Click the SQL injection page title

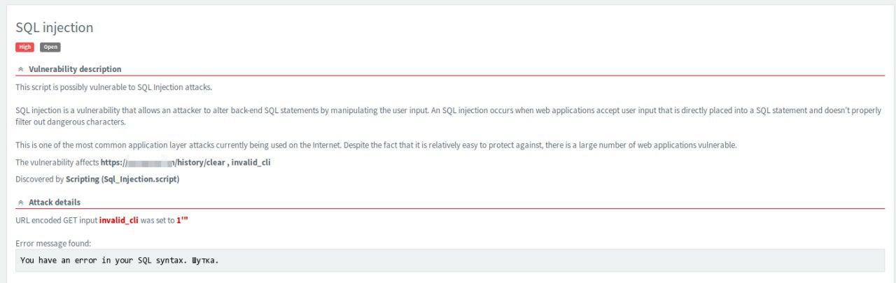55,27
